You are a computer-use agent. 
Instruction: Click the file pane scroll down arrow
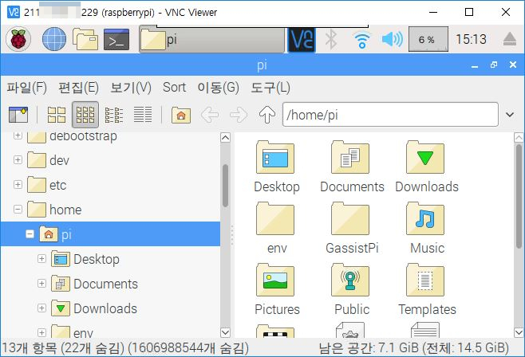point(519,332)
